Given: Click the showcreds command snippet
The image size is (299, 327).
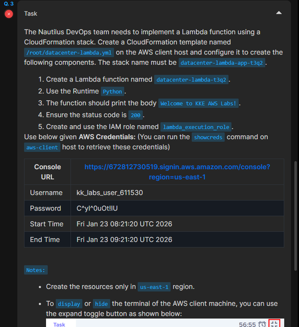Looking at the screenshot, I should (x=208, y=137).
